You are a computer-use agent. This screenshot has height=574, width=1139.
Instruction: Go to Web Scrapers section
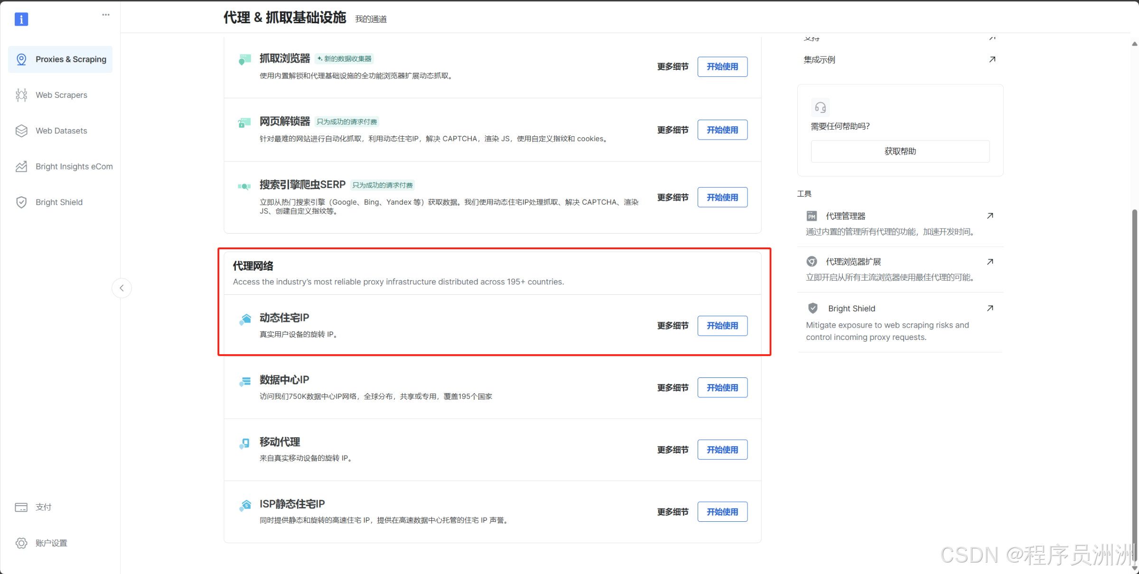[x=60, y=95]
